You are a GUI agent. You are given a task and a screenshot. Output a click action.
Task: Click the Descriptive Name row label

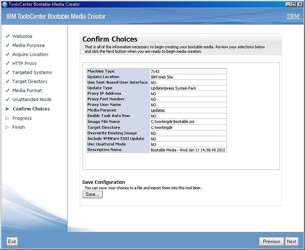[105, 150]
